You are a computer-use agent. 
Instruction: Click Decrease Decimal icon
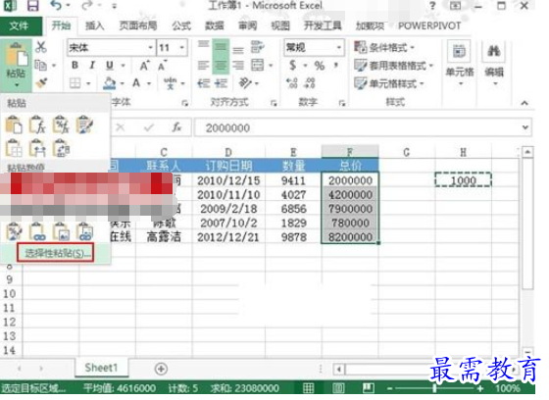coord(310,83)
